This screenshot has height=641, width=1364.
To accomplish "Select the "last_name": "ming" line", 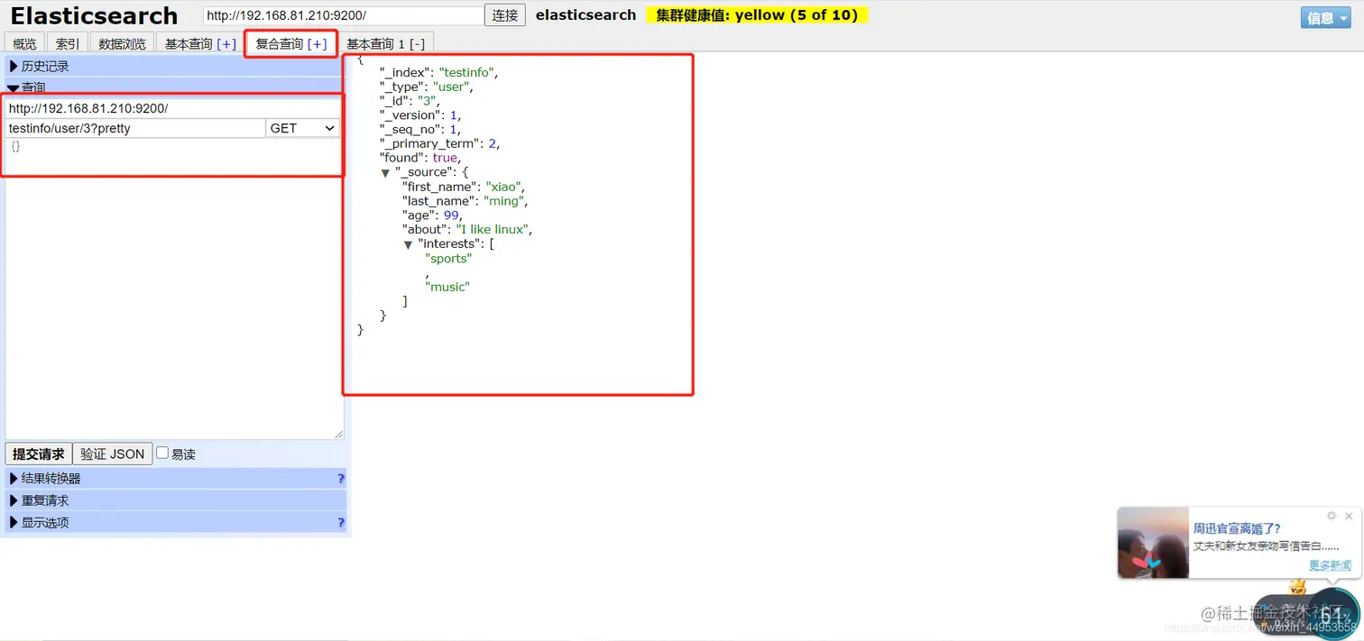I will coord(465,201).
